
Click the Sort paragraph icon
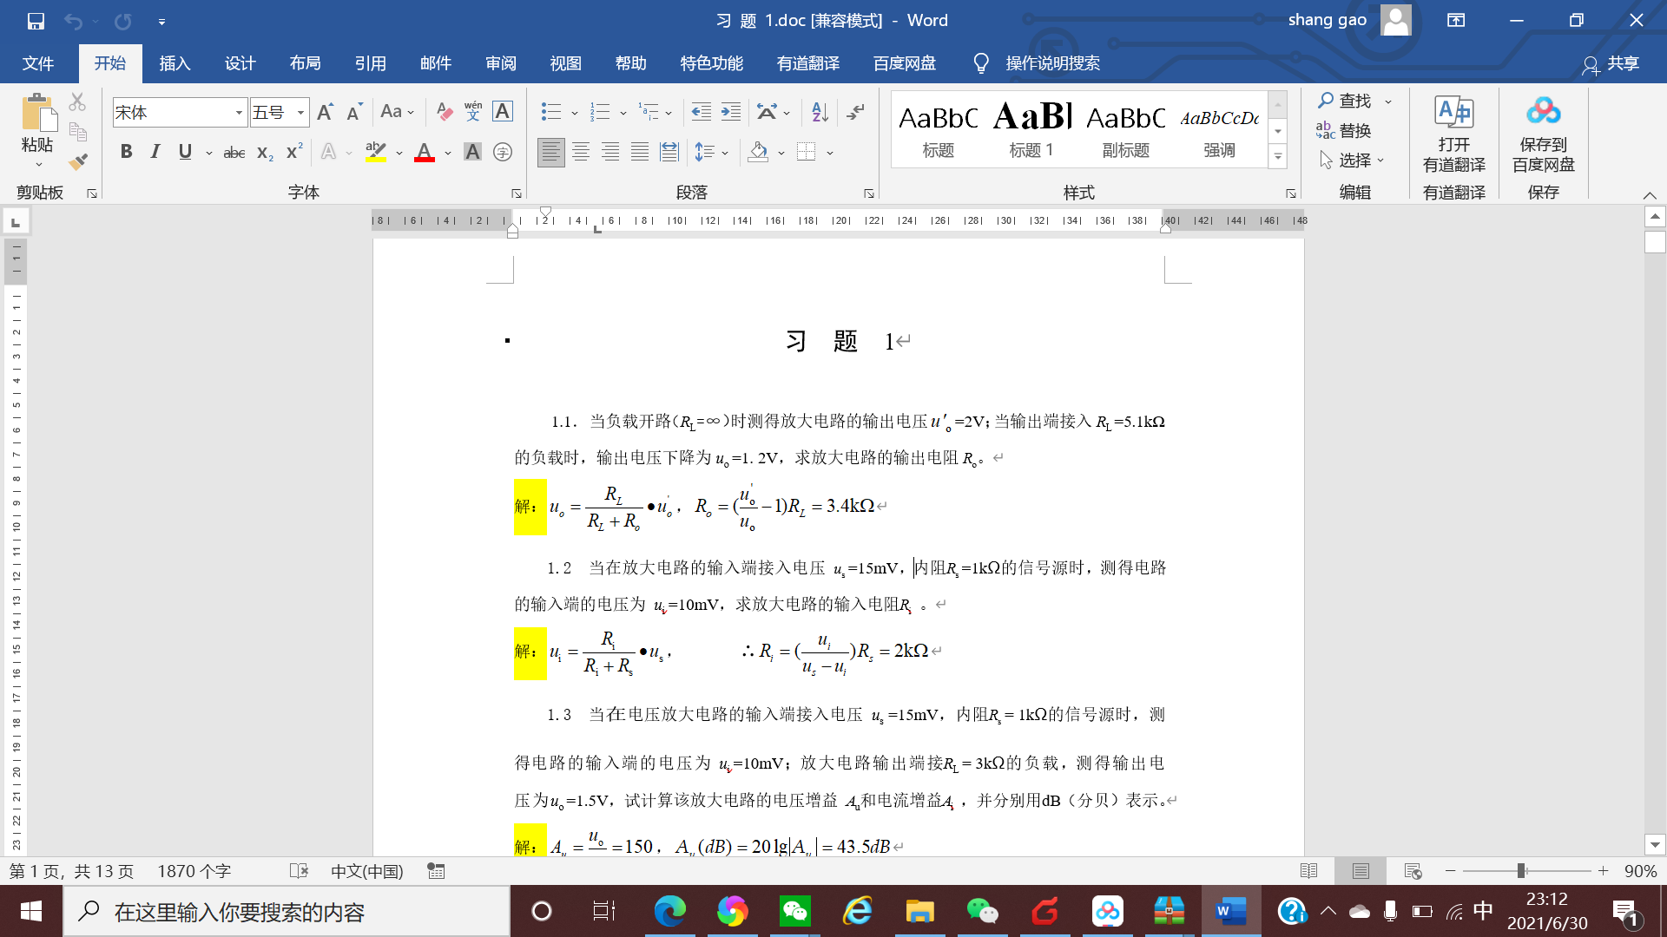coord(819,112)
